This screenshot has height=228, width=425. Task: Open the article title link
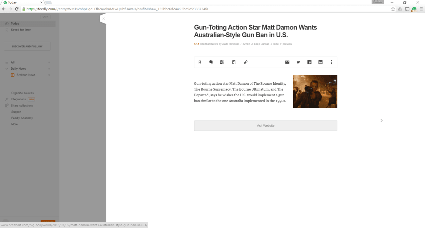click(255, 31)
